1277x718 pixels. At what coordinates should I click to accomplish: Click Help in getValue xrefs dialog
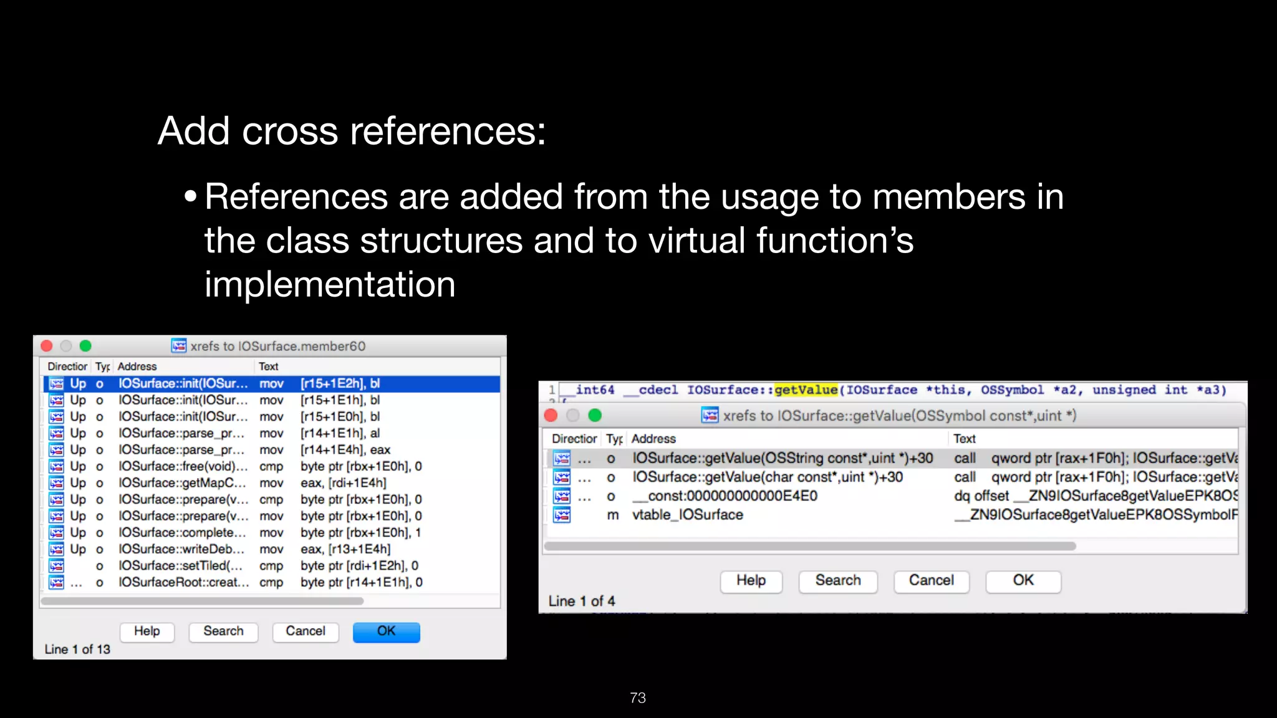pos(751,581)
